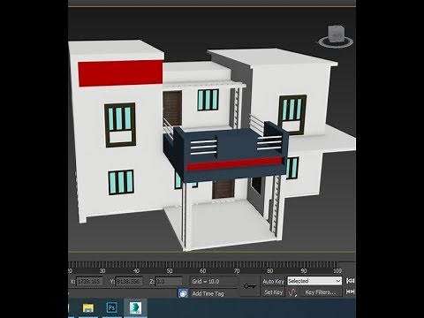Click the Set Key button
The height and width of the screenshot is (318, 424).
[x=273, y=292]
